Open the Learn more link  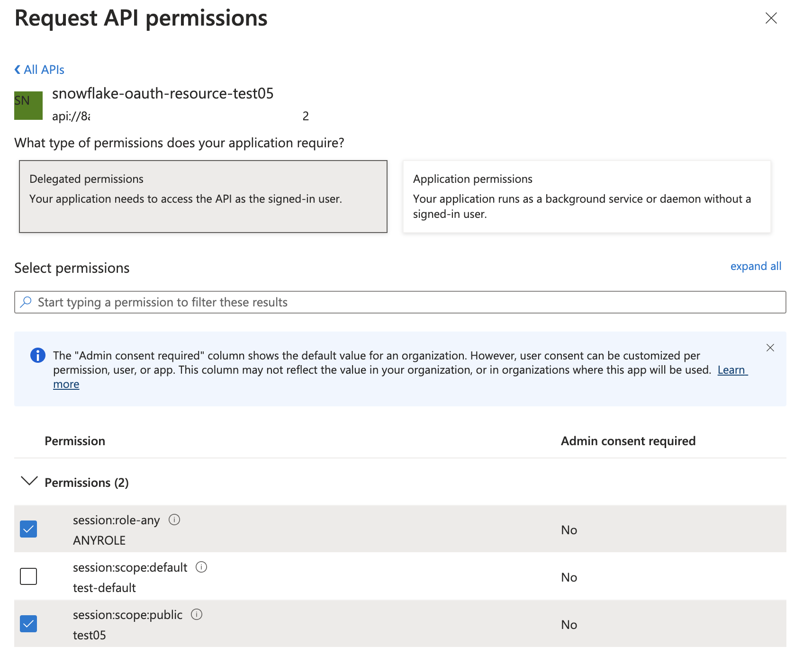[x=732, y=370]
